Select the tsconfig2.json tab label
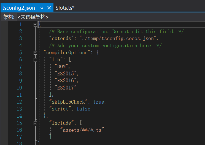The image size is (205, 145). 19,8
